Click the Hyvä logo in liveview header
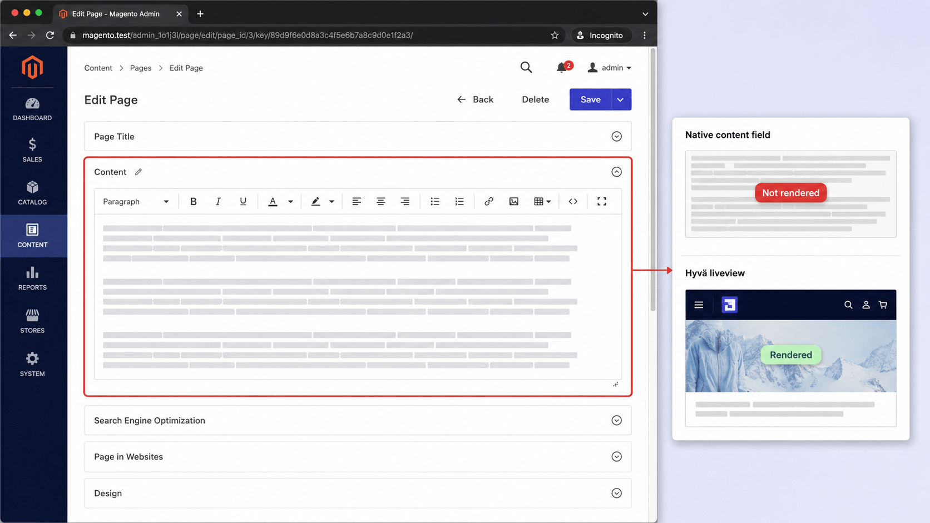The image size is (930, 523). (729, 305)
